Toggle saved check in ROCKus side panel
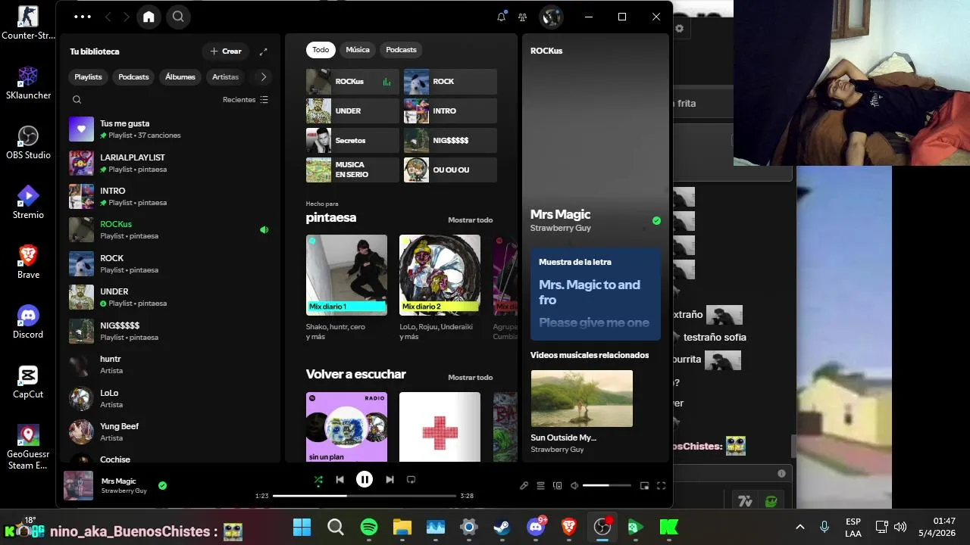970x545 pixels. [656, 221]
